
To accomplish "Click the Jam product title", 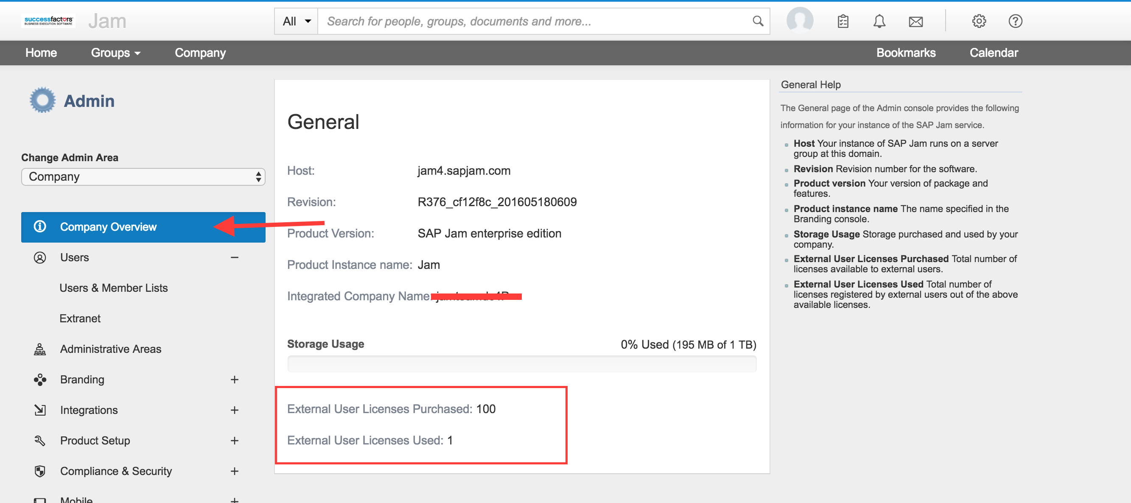I will (x=107, y=21).
